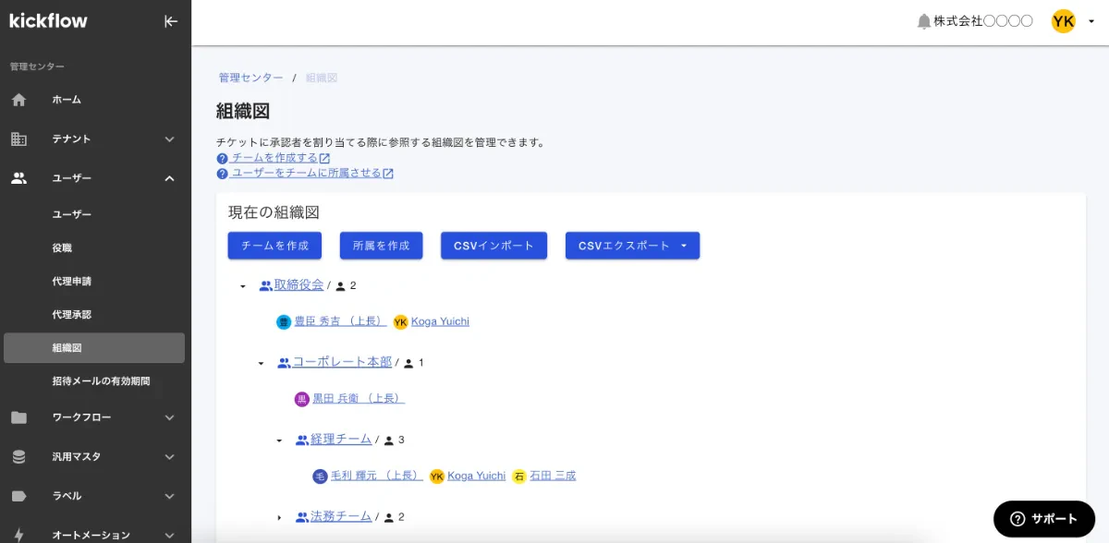The height and width of the screenshot is (543, 1109).
Task: Click external-link icon after ユーザーをチームに所属させる
Action: (388, 174)
